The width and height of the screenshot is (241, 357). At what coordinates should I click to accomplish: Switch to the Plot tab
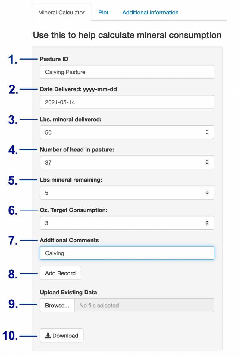(x=103, y=12)
